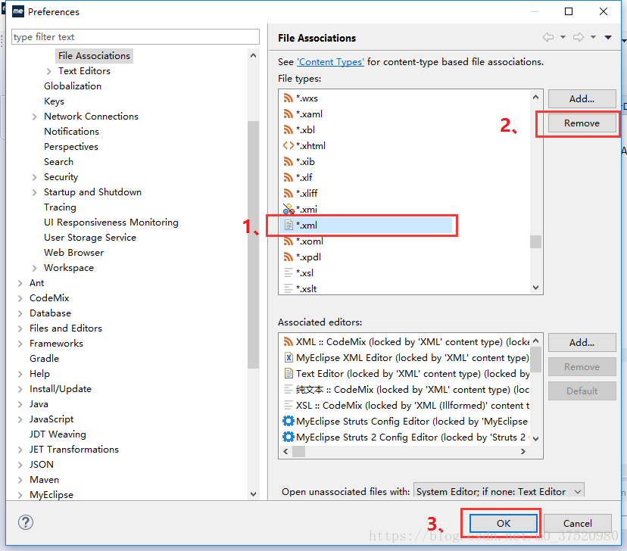Viewport: 627px width, 551px height.
Task: Expand the Security tree node
Action: pyautogui.click(x=34, y=177)
